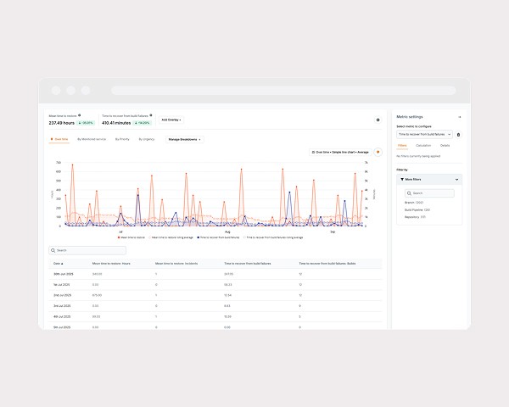Click the orange pin icon by chart options
The height and width of the screenshot is (407, 509).
[x=378, y=152]
